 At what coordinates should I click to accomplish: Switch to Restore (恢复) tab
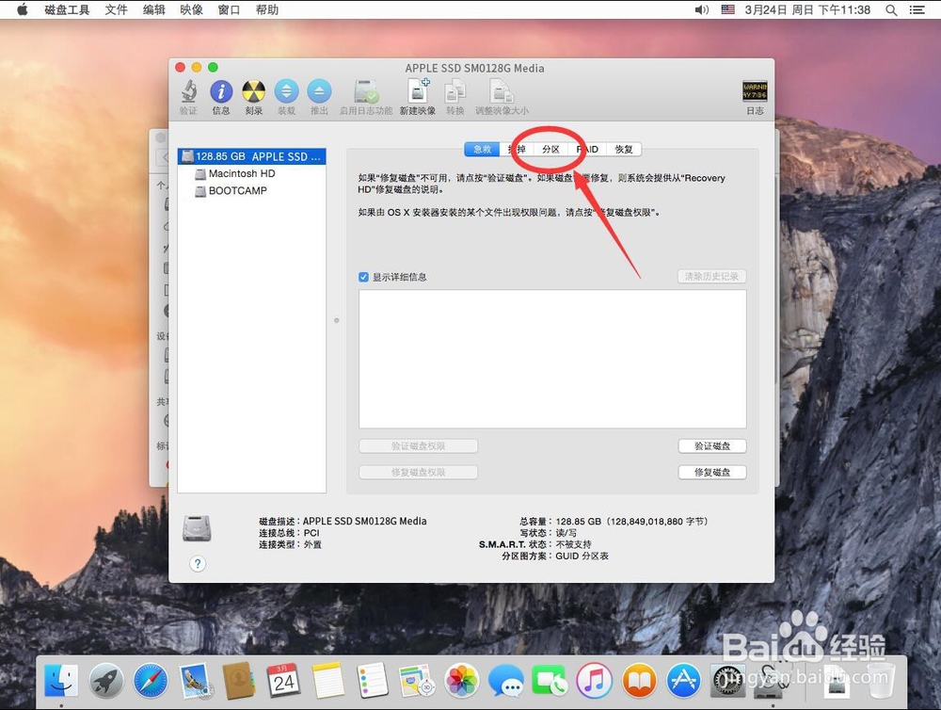pos(624,149)
